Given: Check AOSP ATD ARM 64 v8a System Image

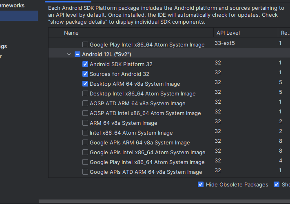Looking at the screenshot, I should pos(85,103).
